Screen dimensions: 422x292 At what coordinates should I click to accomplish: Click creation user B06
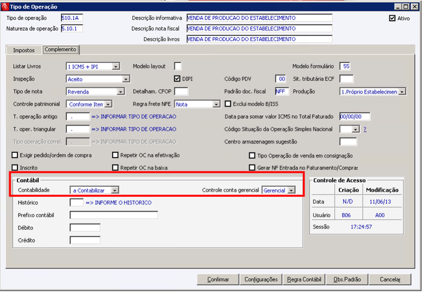(x=347, y=215)
